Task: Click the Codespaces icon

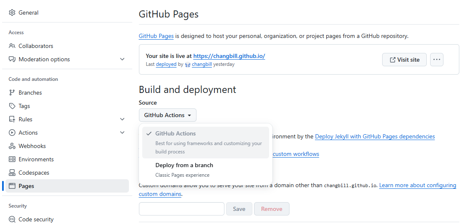Action: 12,173
